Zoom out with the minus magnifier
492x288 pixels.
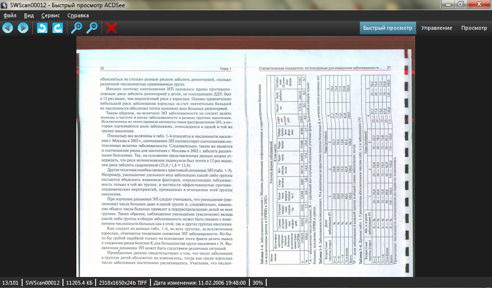(x=92, y=28)
